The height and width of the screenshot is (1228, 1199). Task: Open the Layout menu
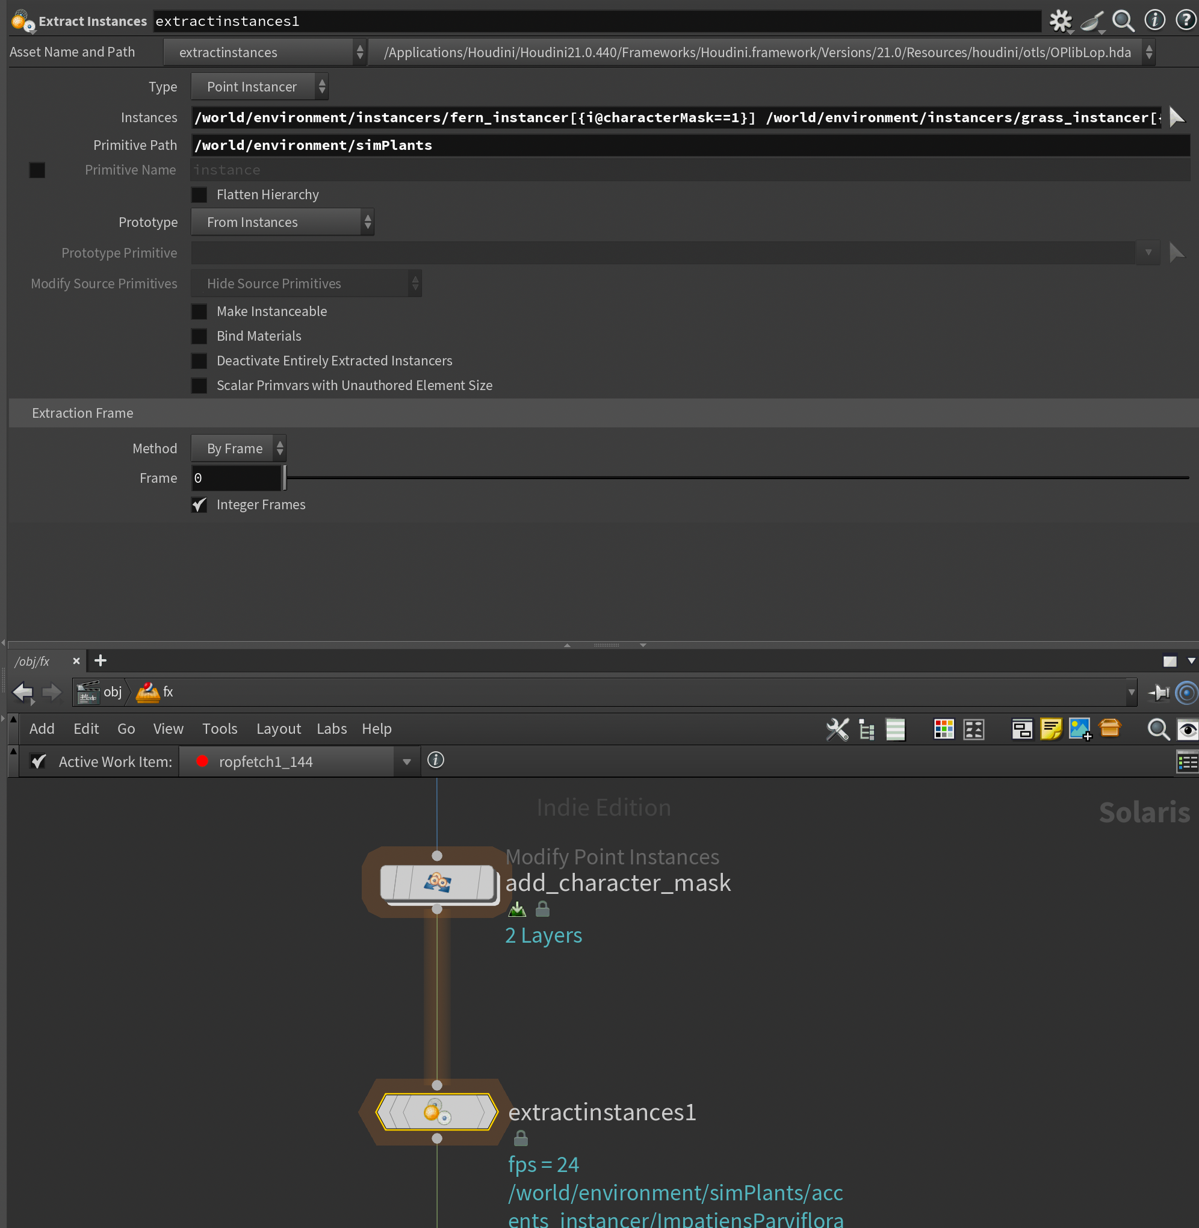[x=278, y=728]
